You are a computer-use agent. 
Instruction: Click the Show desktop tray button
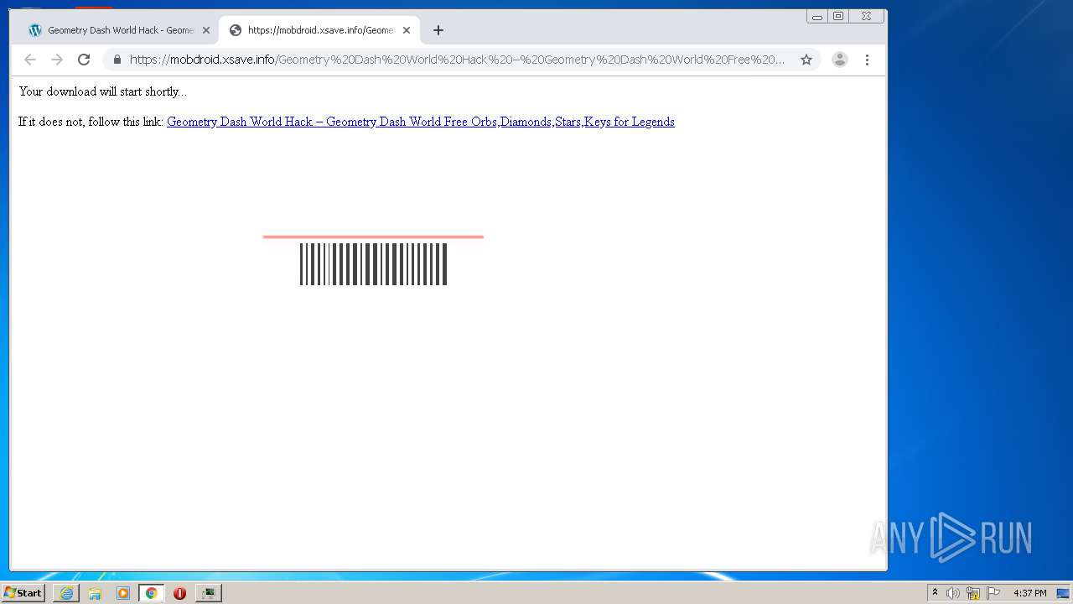pos(1063,593)
